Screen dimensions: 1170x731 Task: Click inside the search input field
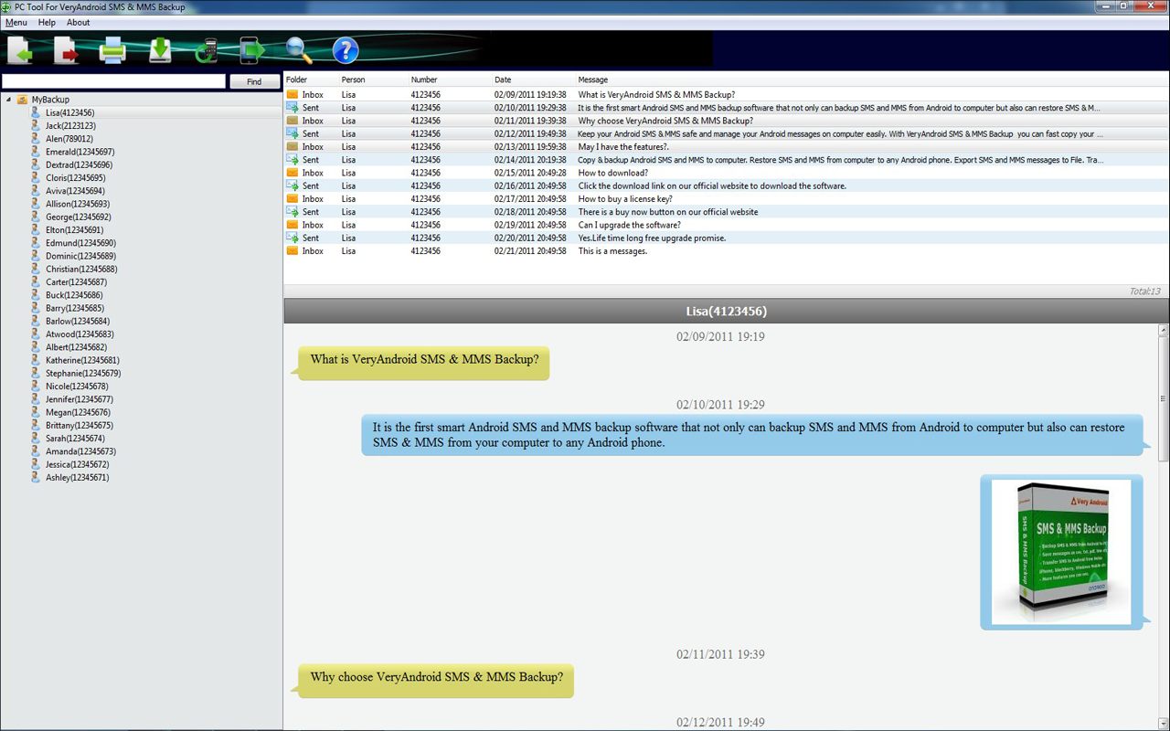tap(114, 80)
